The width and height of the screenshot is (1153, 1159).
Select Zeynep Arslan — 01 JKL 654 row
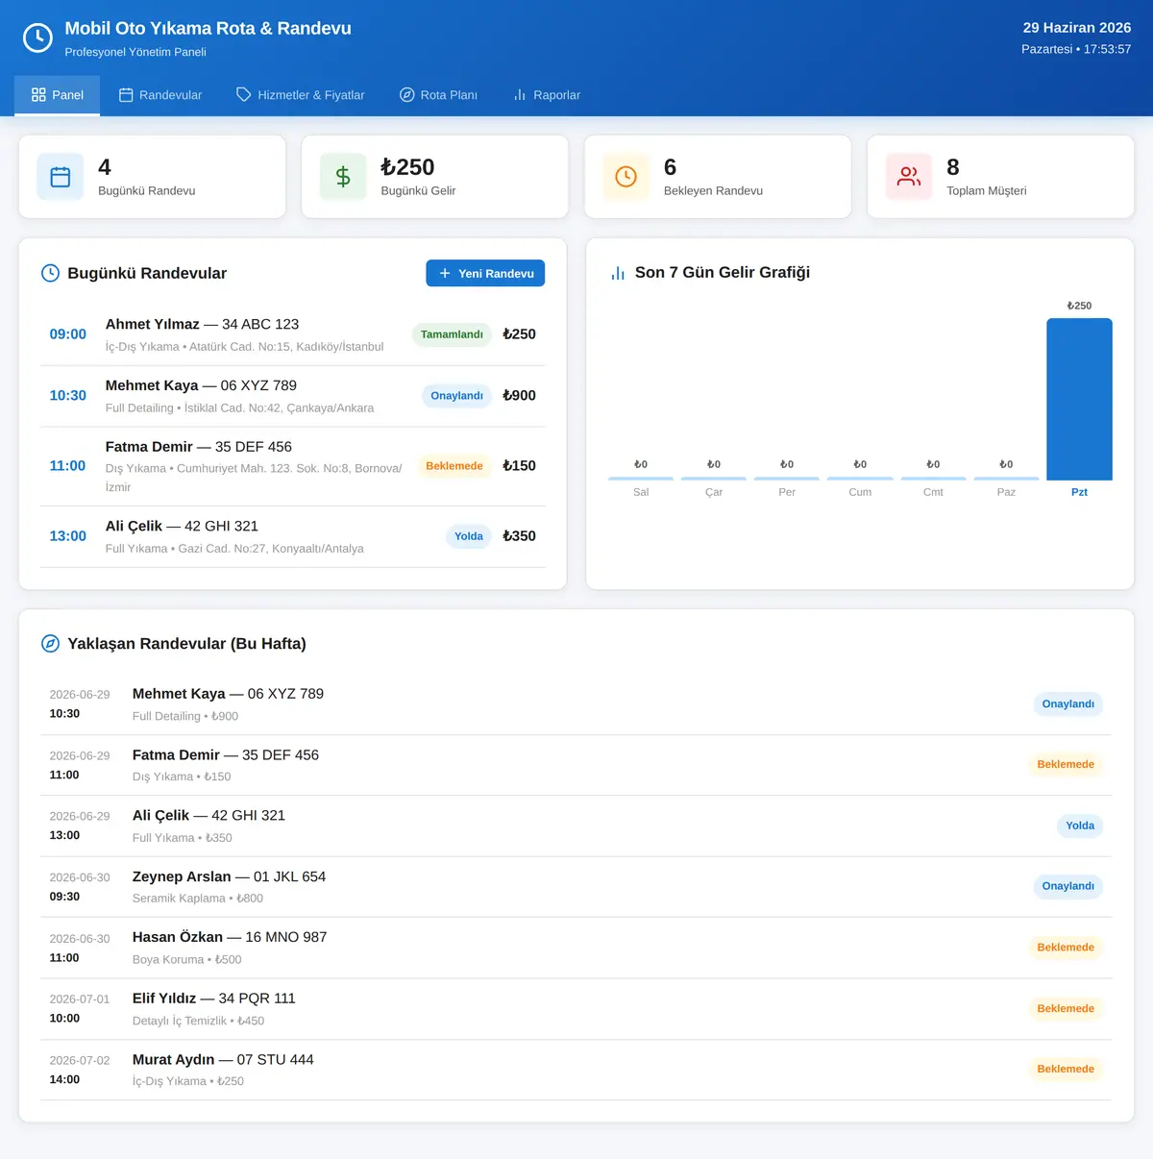(x=576, y=886)
